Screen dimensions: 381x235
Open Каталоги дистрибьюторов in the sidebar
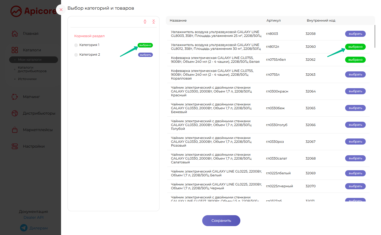[x=32, y=69]
